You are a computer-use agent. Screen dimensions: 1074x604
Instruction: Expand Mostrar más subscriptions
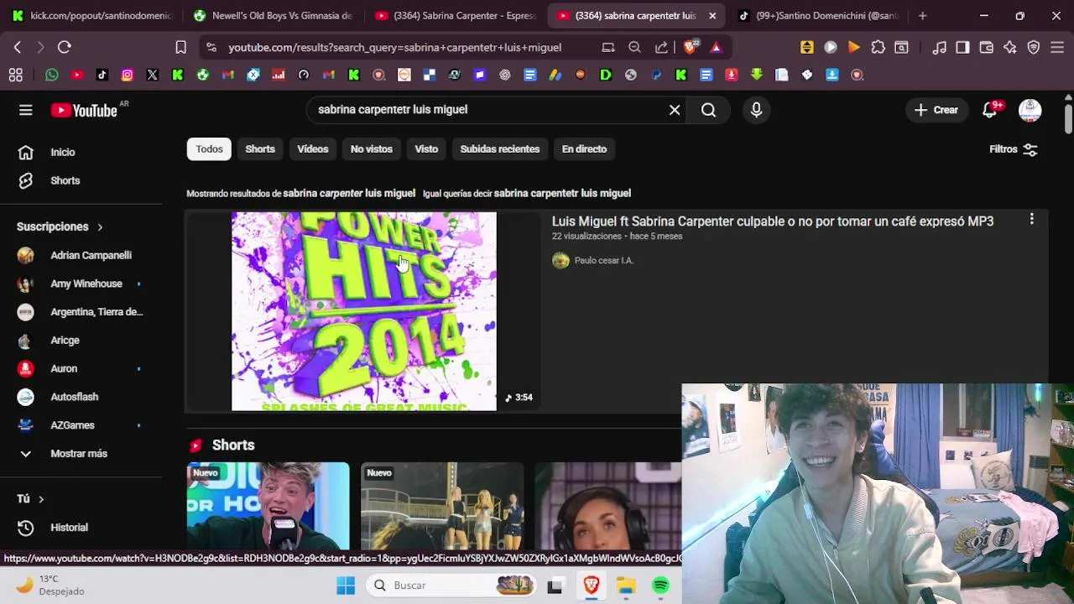click(x=81, y=454)
